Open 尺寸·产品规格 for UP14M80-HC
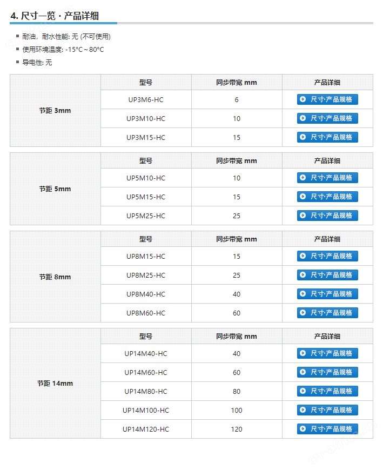The height and width of the screenshot is (470, 383). [x=327, y=391]
